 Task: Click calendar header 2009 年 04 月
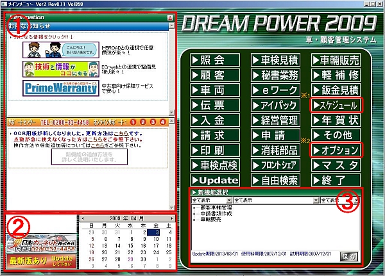[126, 218]
